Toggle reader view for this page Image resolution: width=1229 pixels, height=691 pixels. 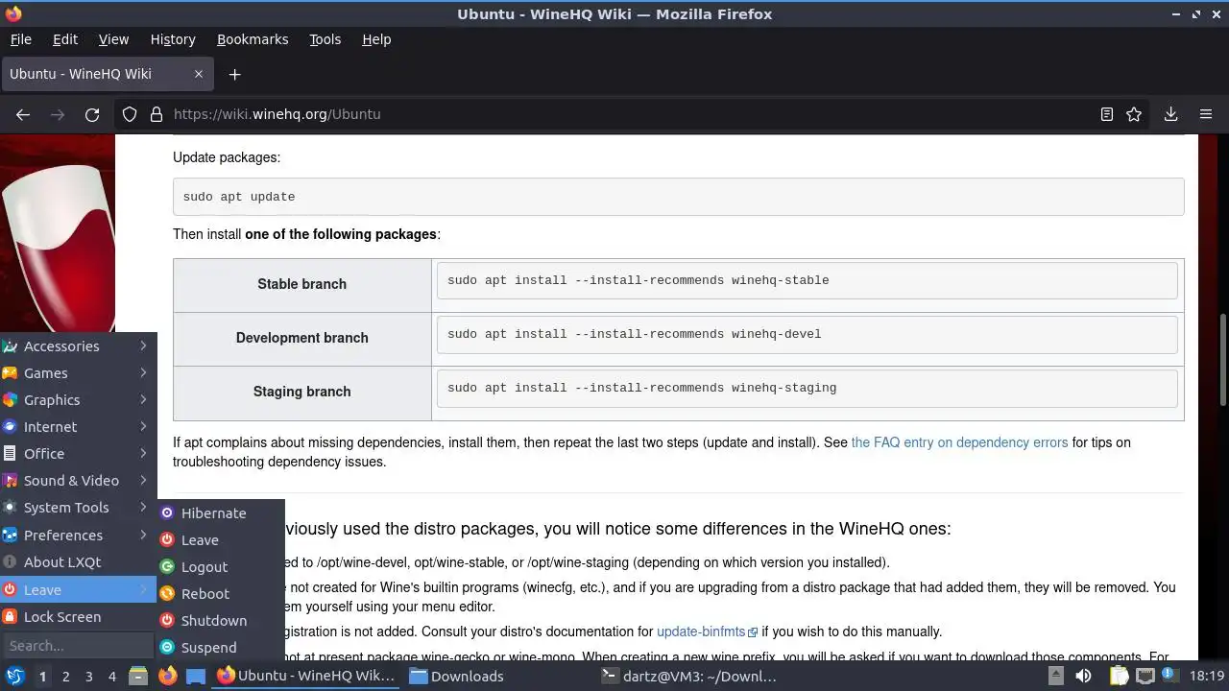click(x=1107, y=114)
